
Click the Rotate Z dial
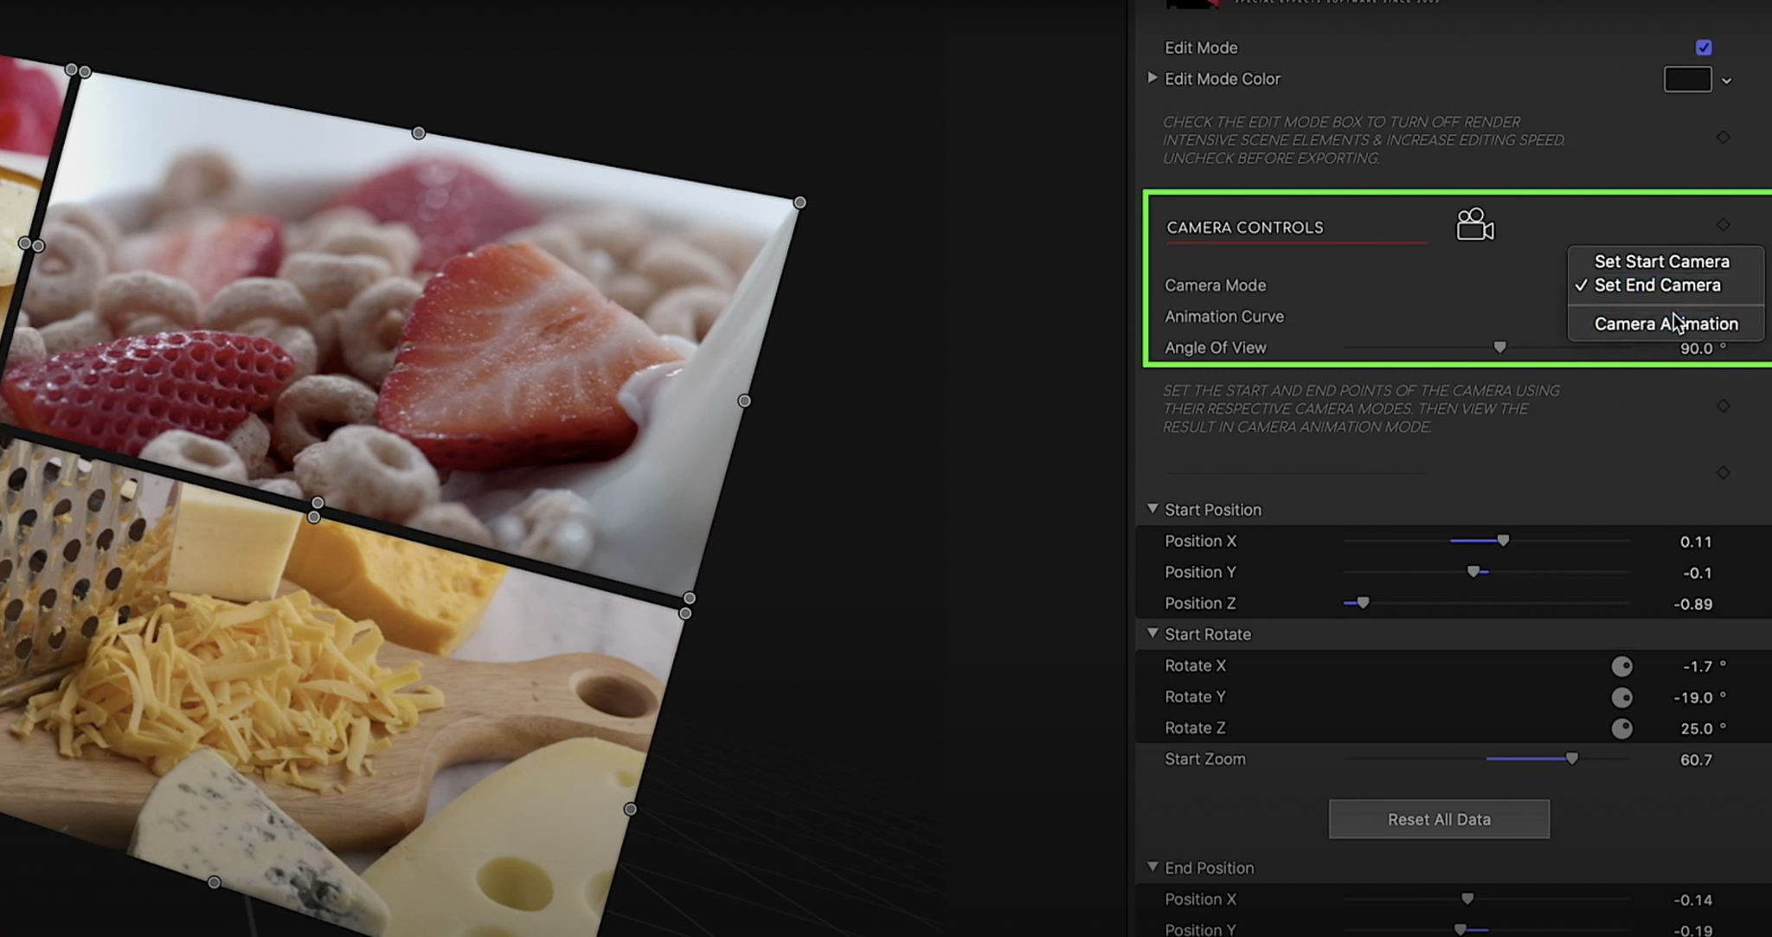(1621, 728)
